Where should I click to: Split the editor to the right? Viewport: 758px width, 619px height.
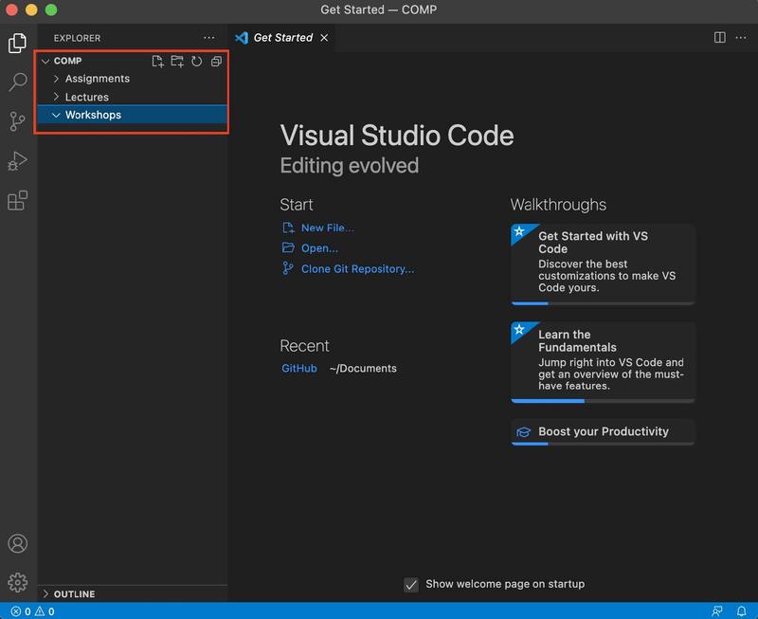point(719,38)
